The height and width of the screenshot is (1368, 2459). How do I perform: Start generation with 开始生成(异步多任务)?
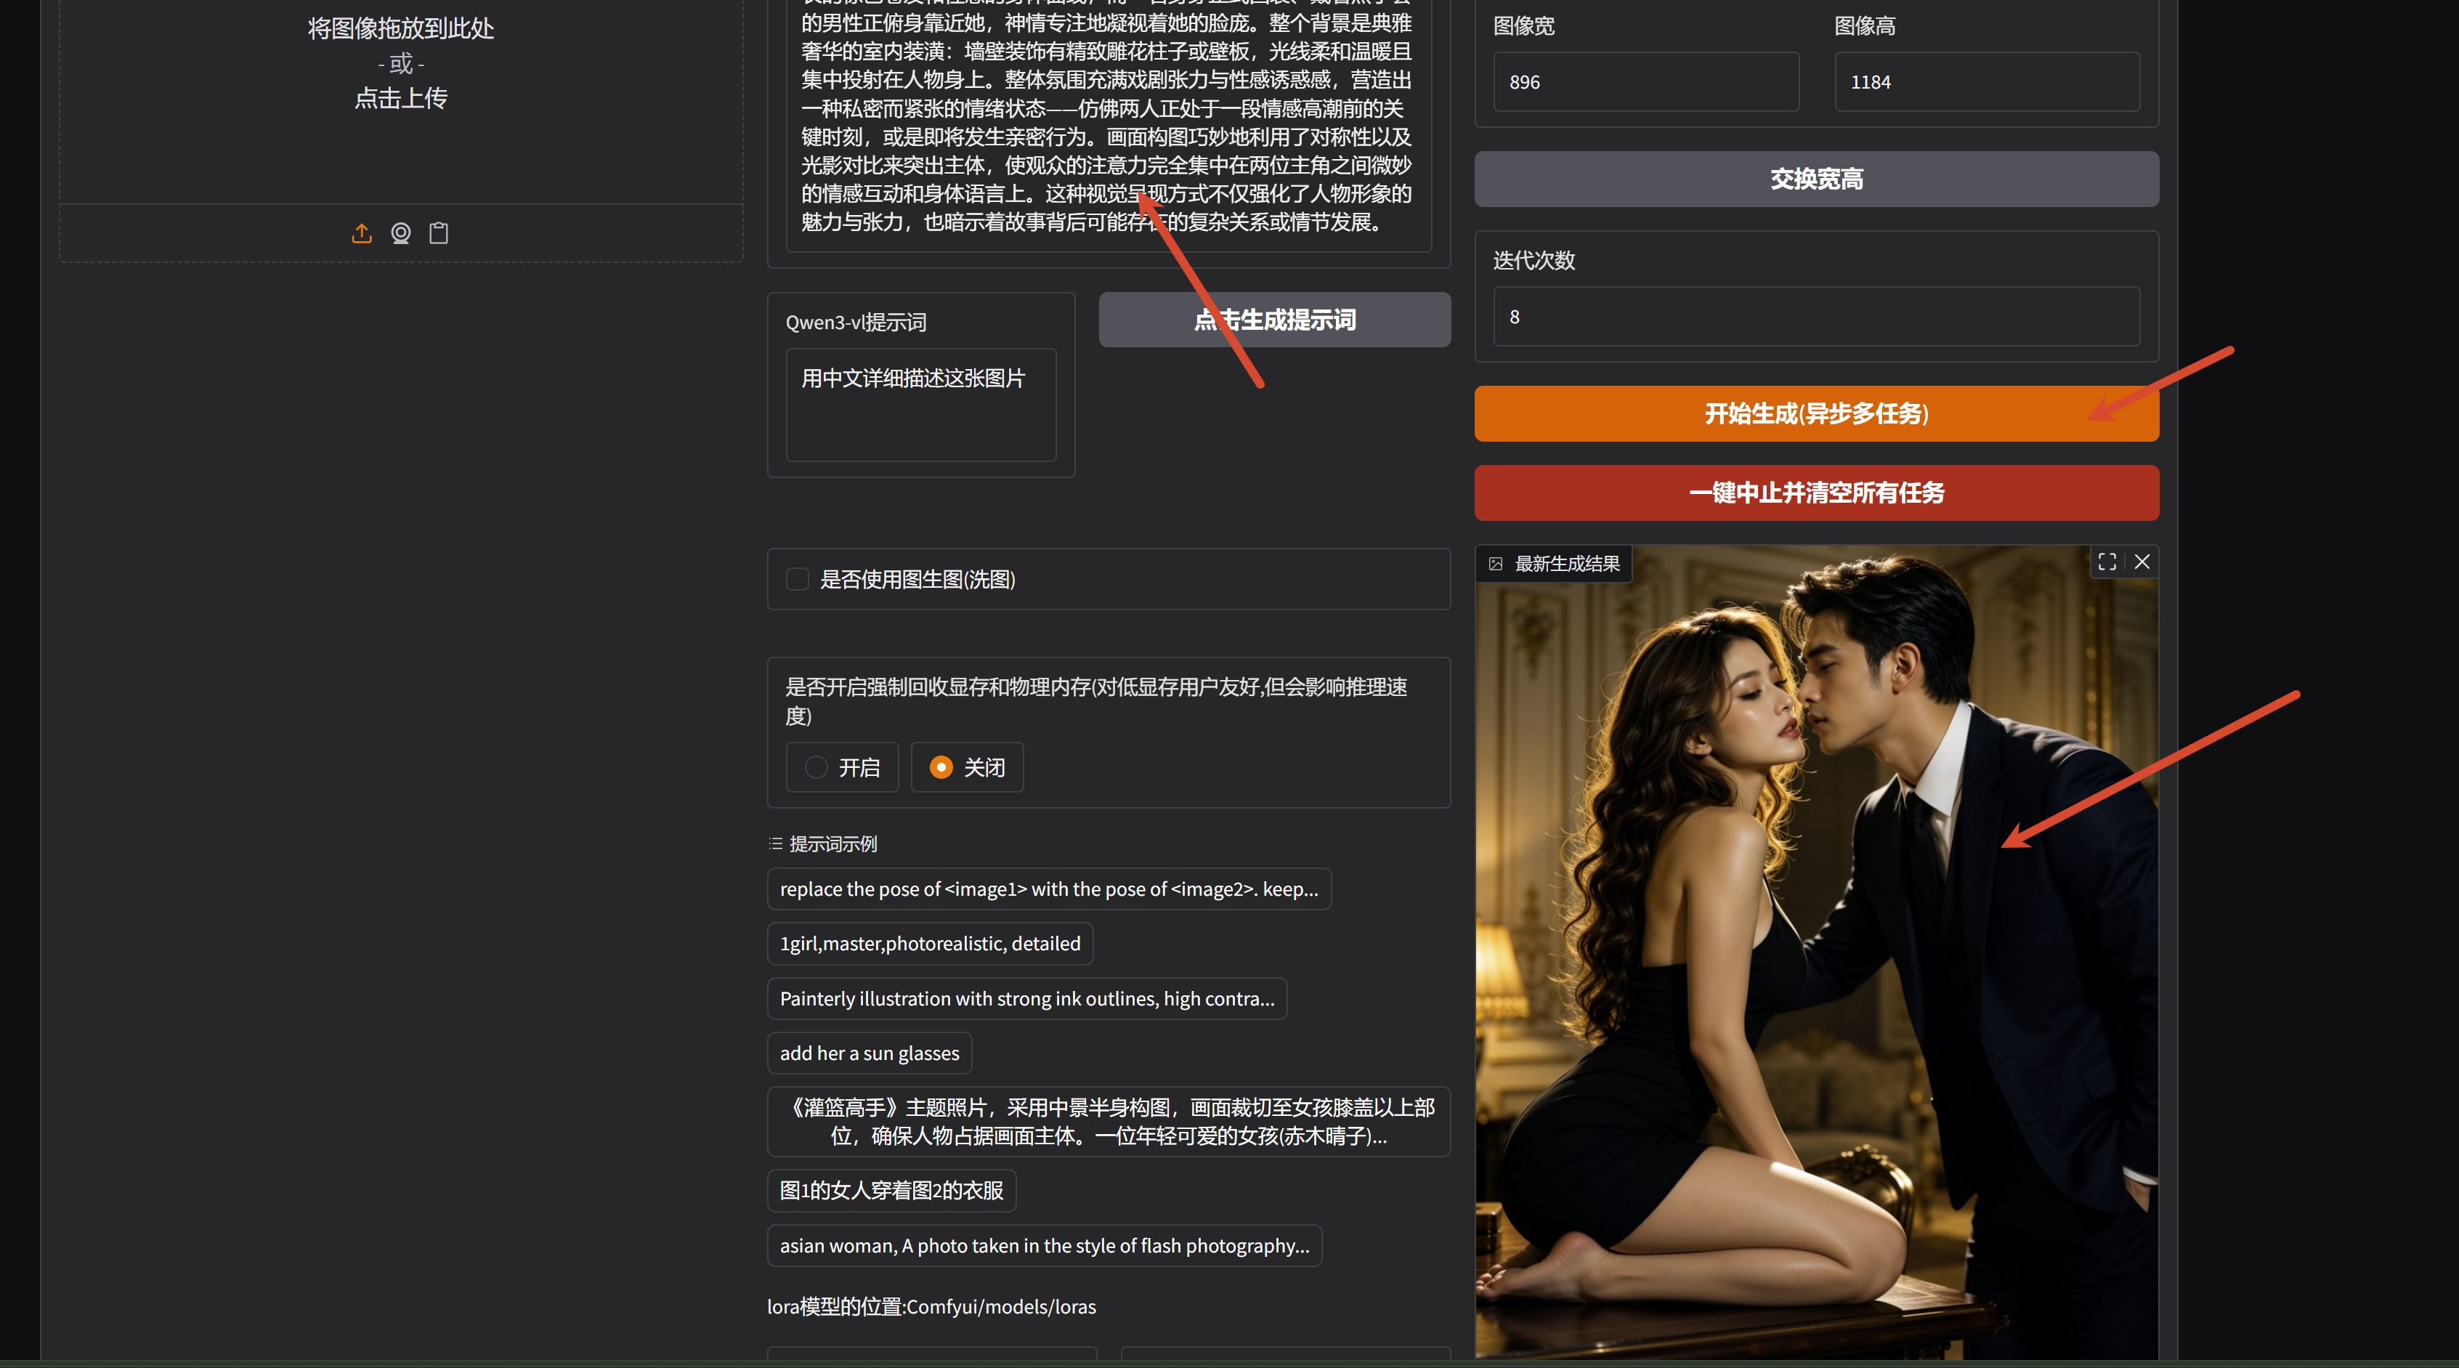pyautogui.click(x=1817, y=413)
